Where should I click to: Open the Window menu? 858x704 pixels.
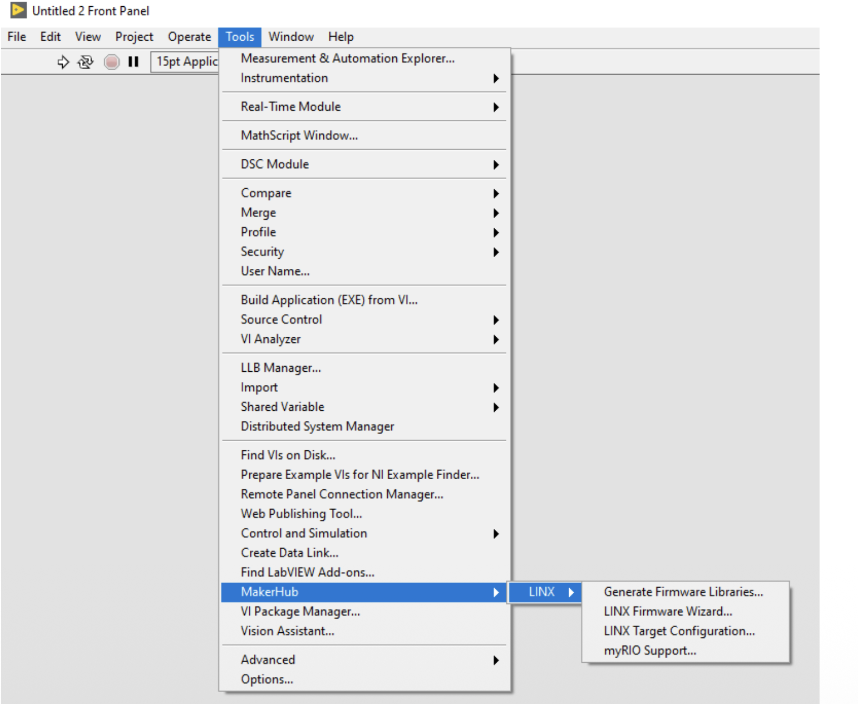point(291,37)
